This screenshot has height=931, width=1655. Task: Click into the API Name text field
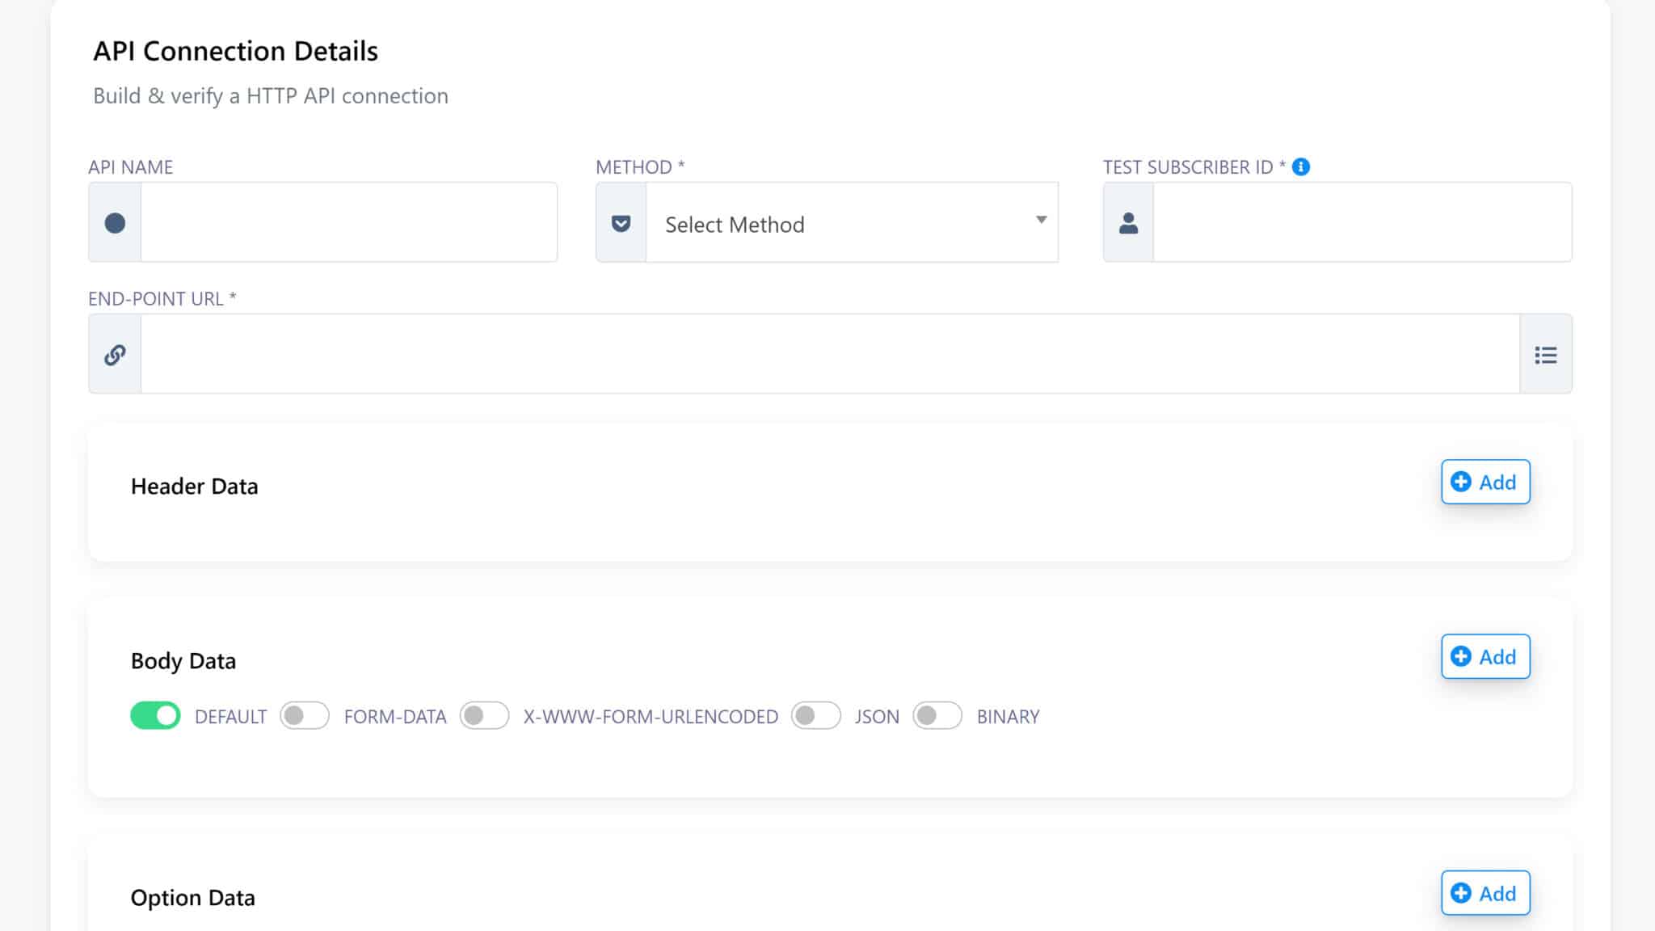point(348,223)
